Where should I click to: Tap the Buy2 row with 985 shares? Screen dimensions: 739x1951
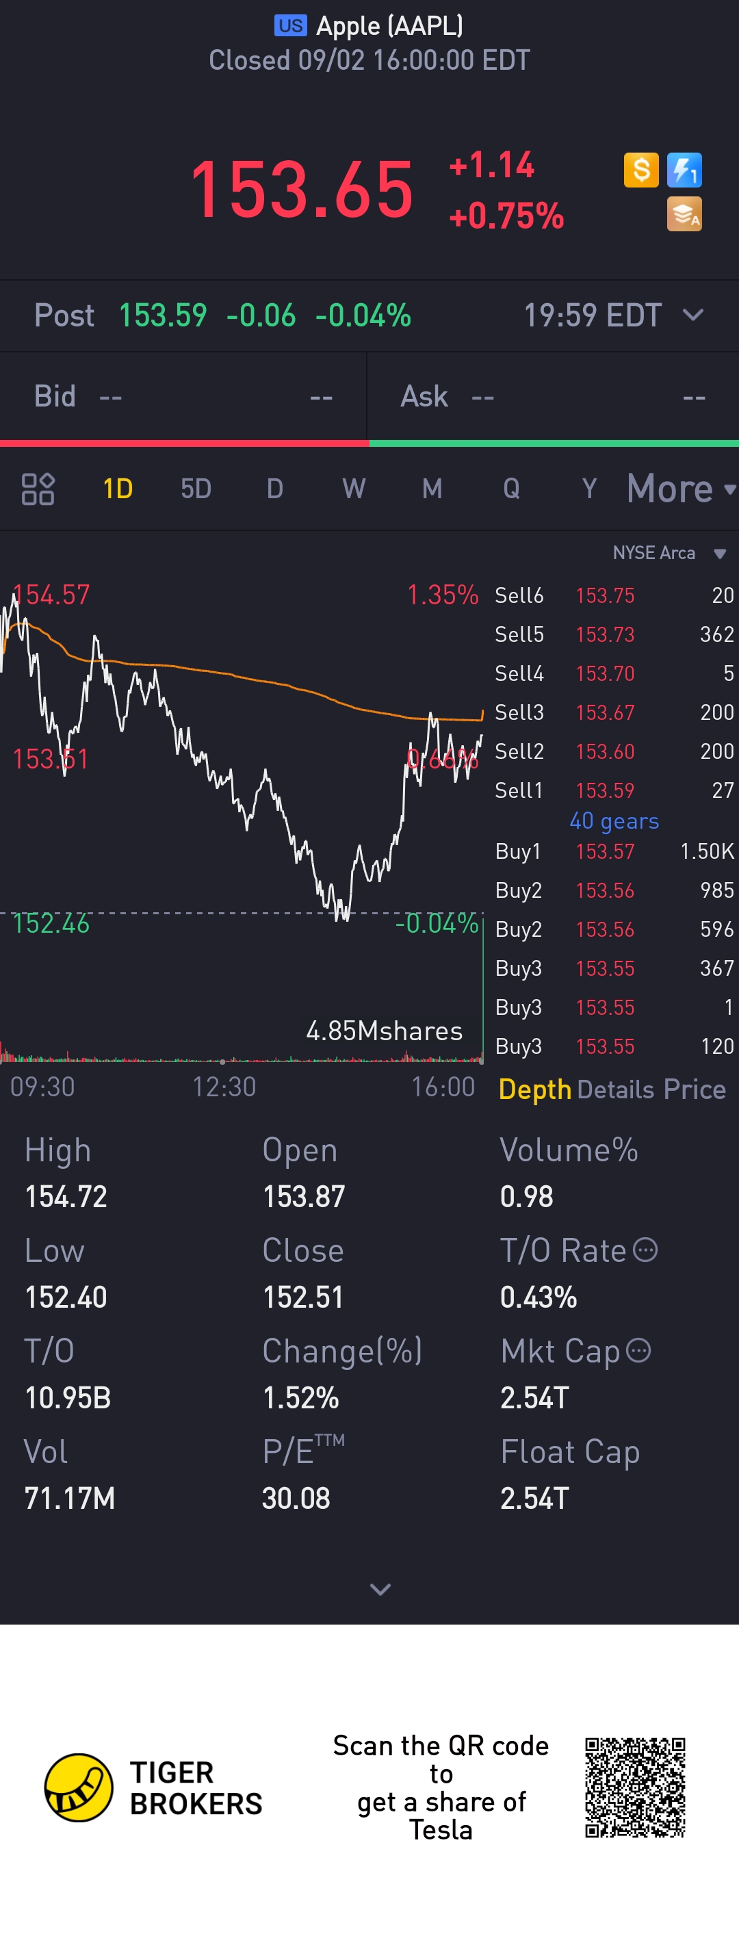click(x=614, y=890)
